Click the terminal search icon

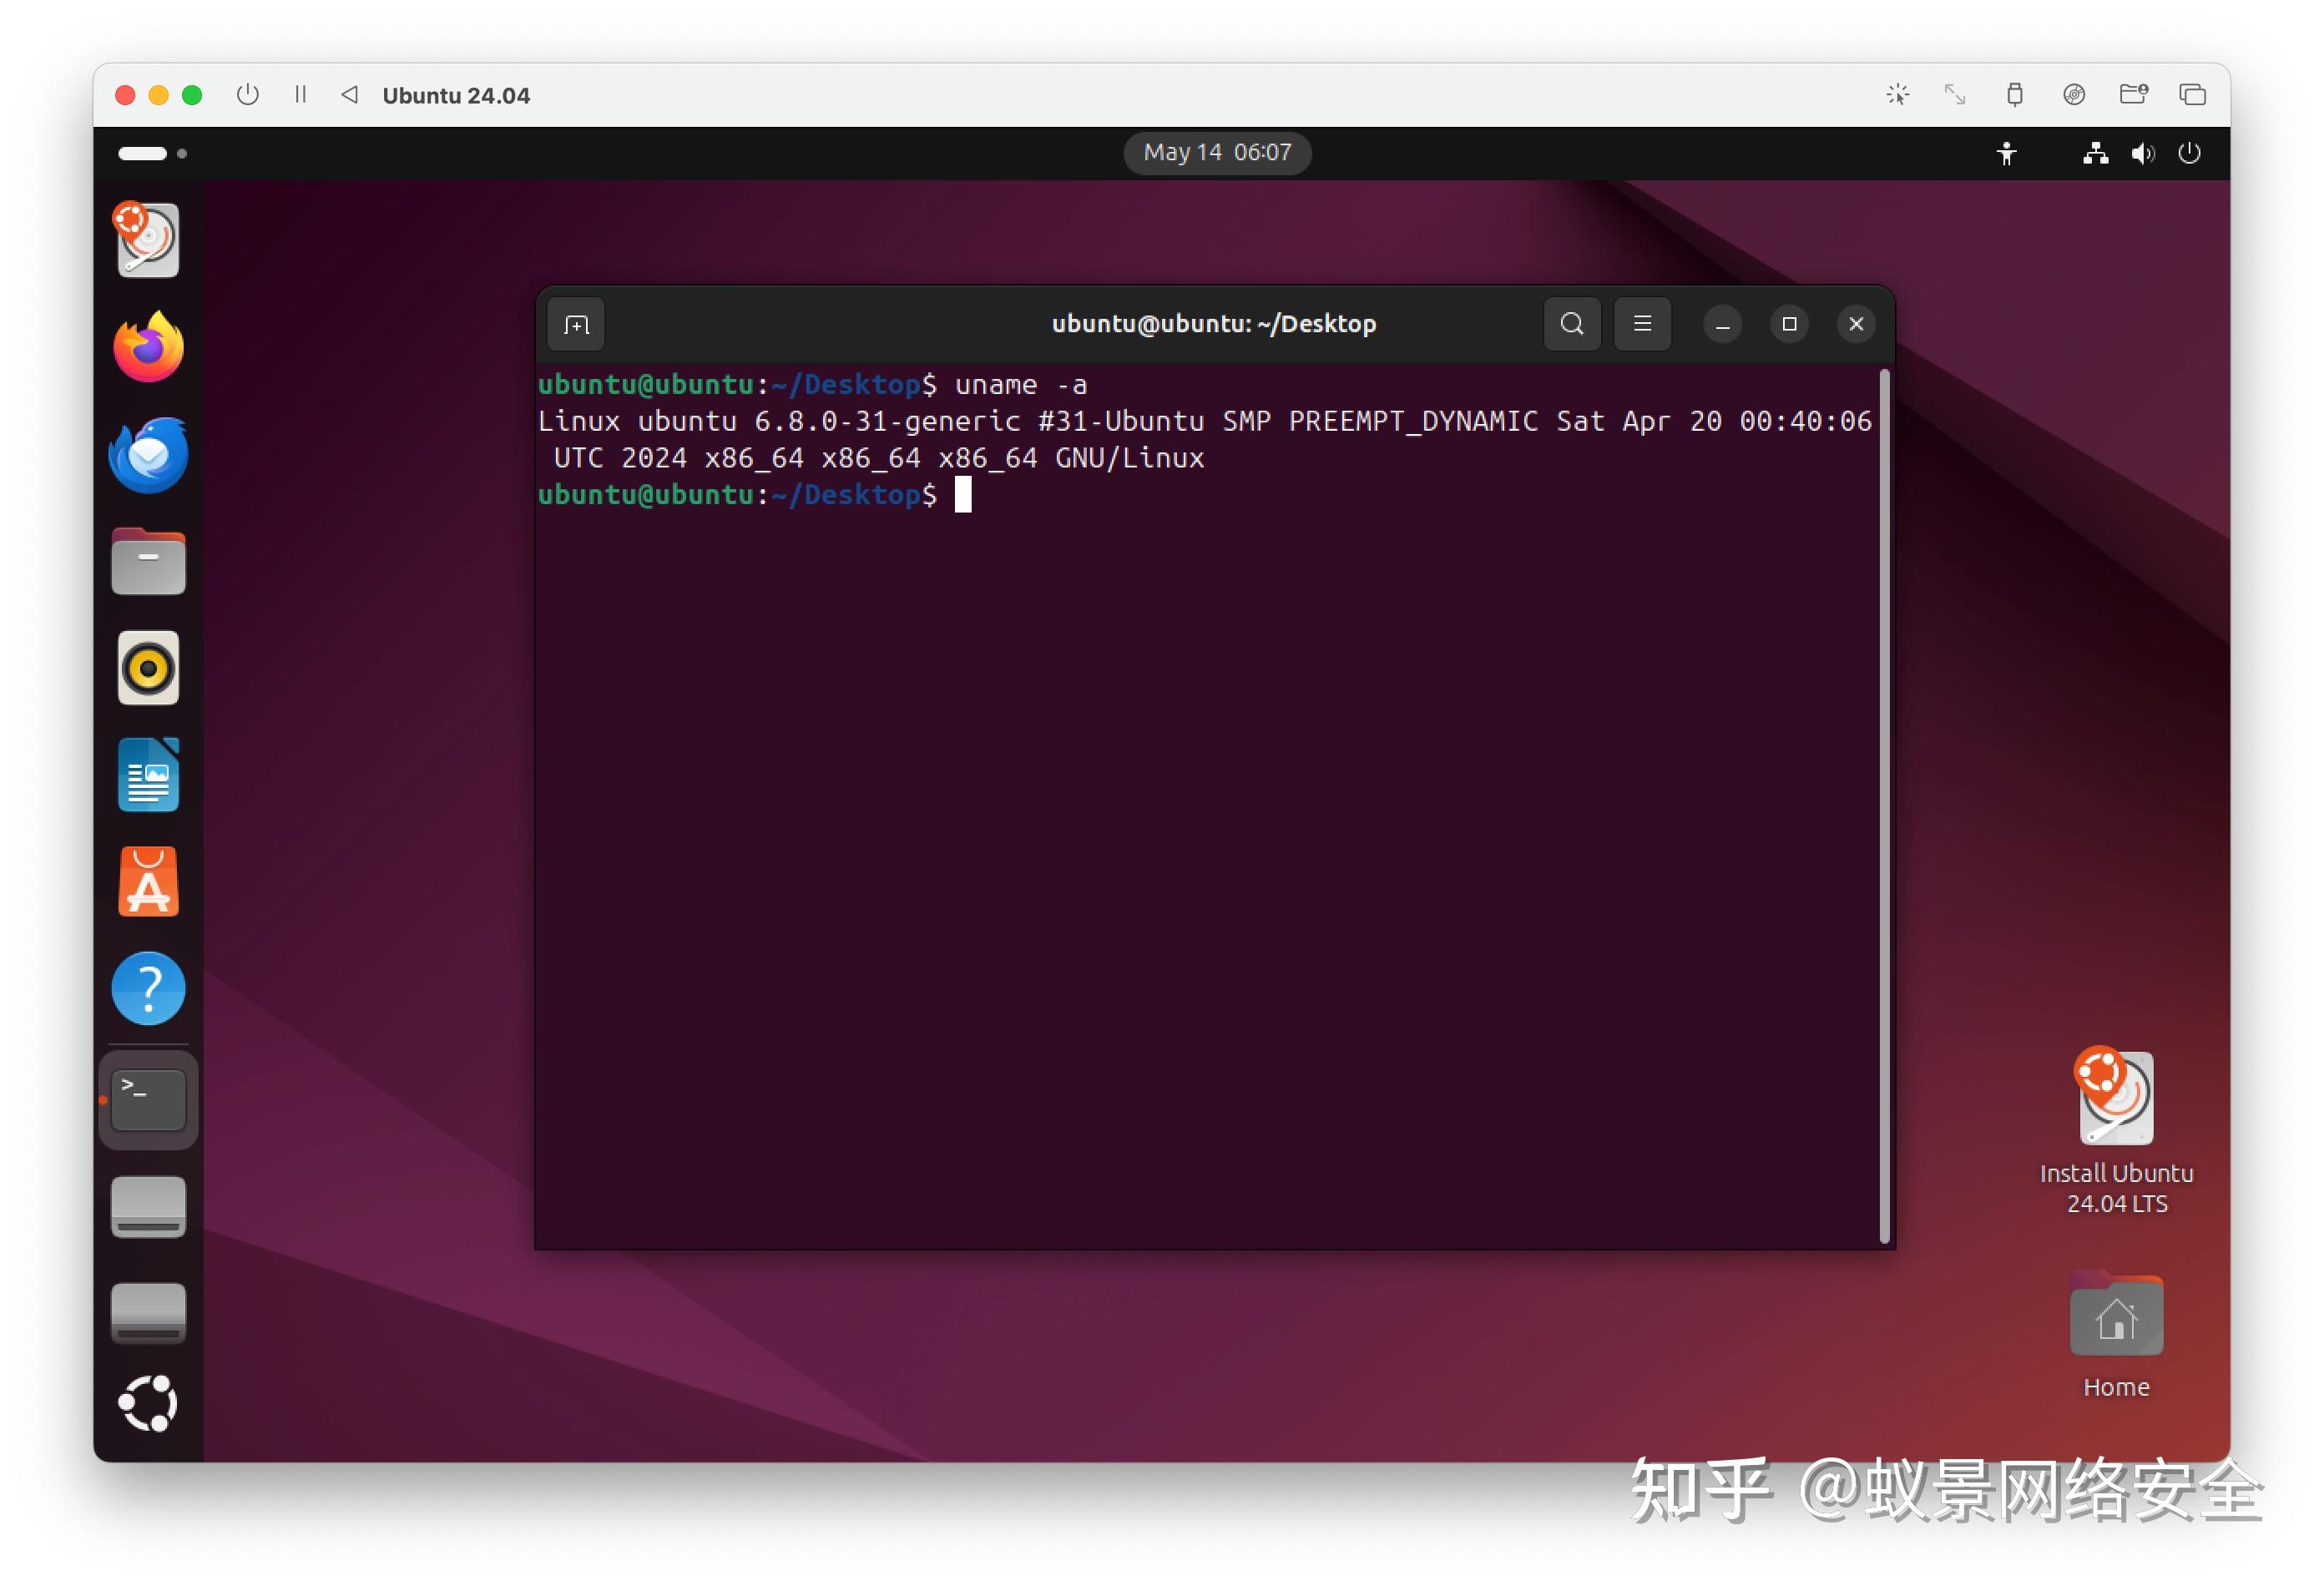click(x=1571, y=324)
